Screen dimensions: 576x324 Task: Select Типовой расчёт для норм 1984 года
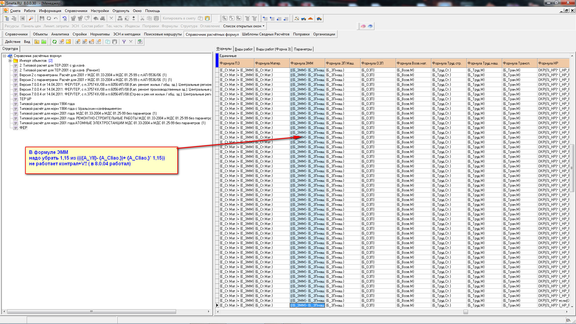click(x=47, y=104)
